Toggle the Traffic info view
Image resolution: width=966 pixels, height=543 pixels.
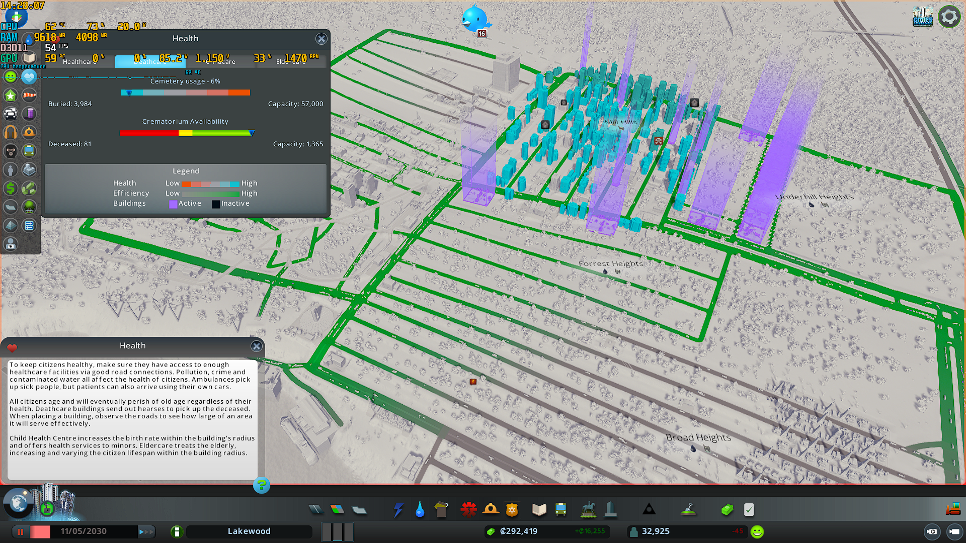(x=11, y=114)
